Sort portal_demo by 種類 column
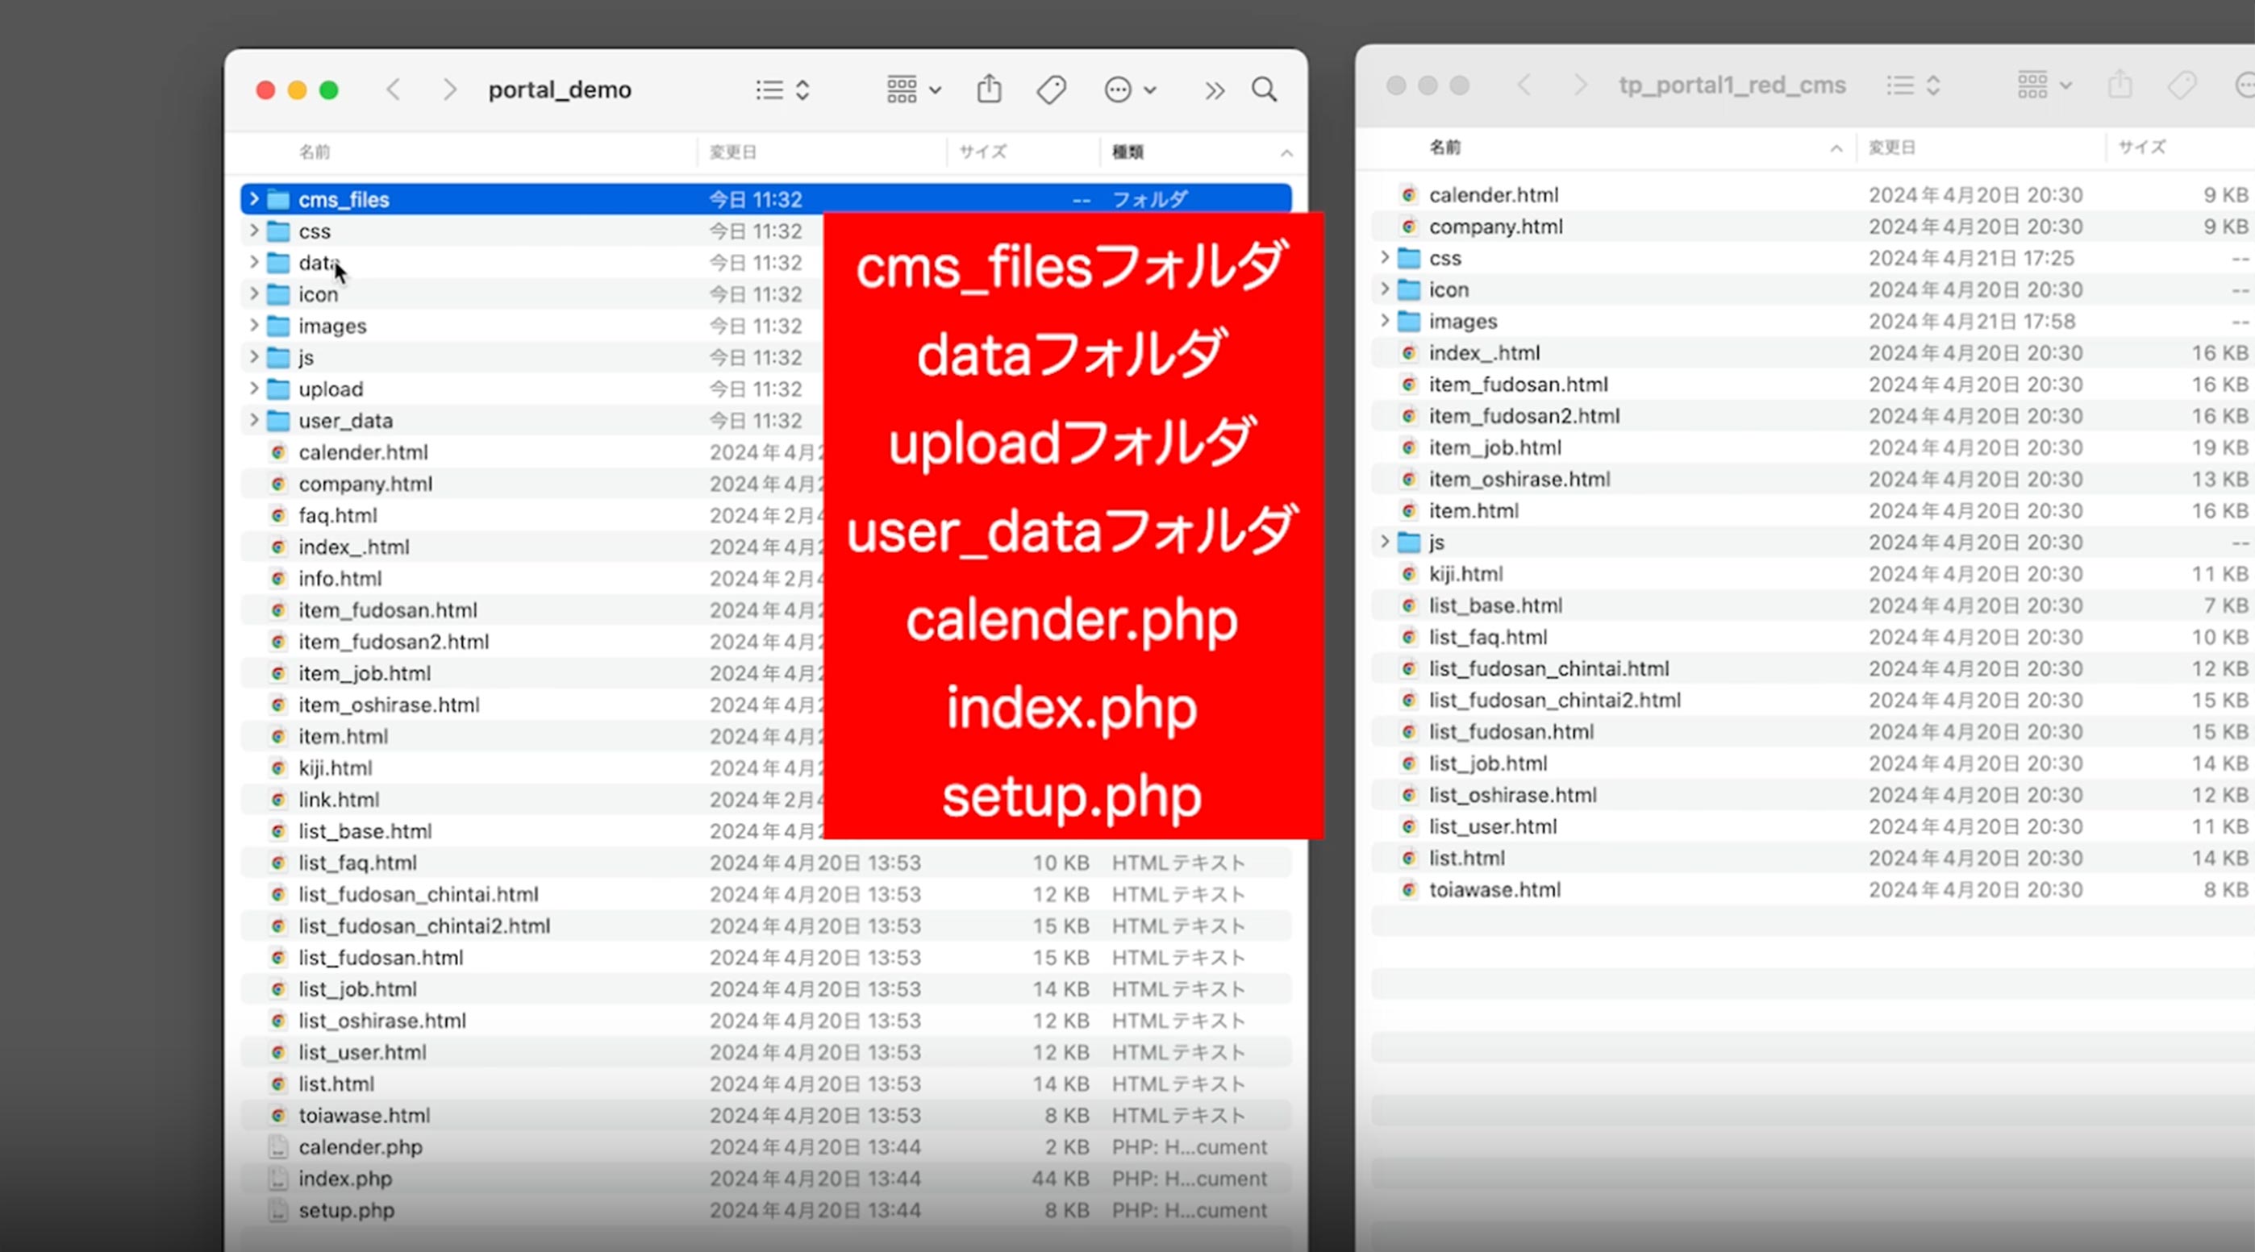This screenshot has height=1252, width=2255. click(1127, 152)
